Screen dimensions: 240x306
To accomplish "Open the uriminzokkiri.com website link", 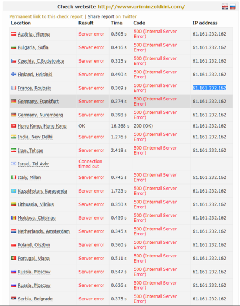I will click(141, 7).
